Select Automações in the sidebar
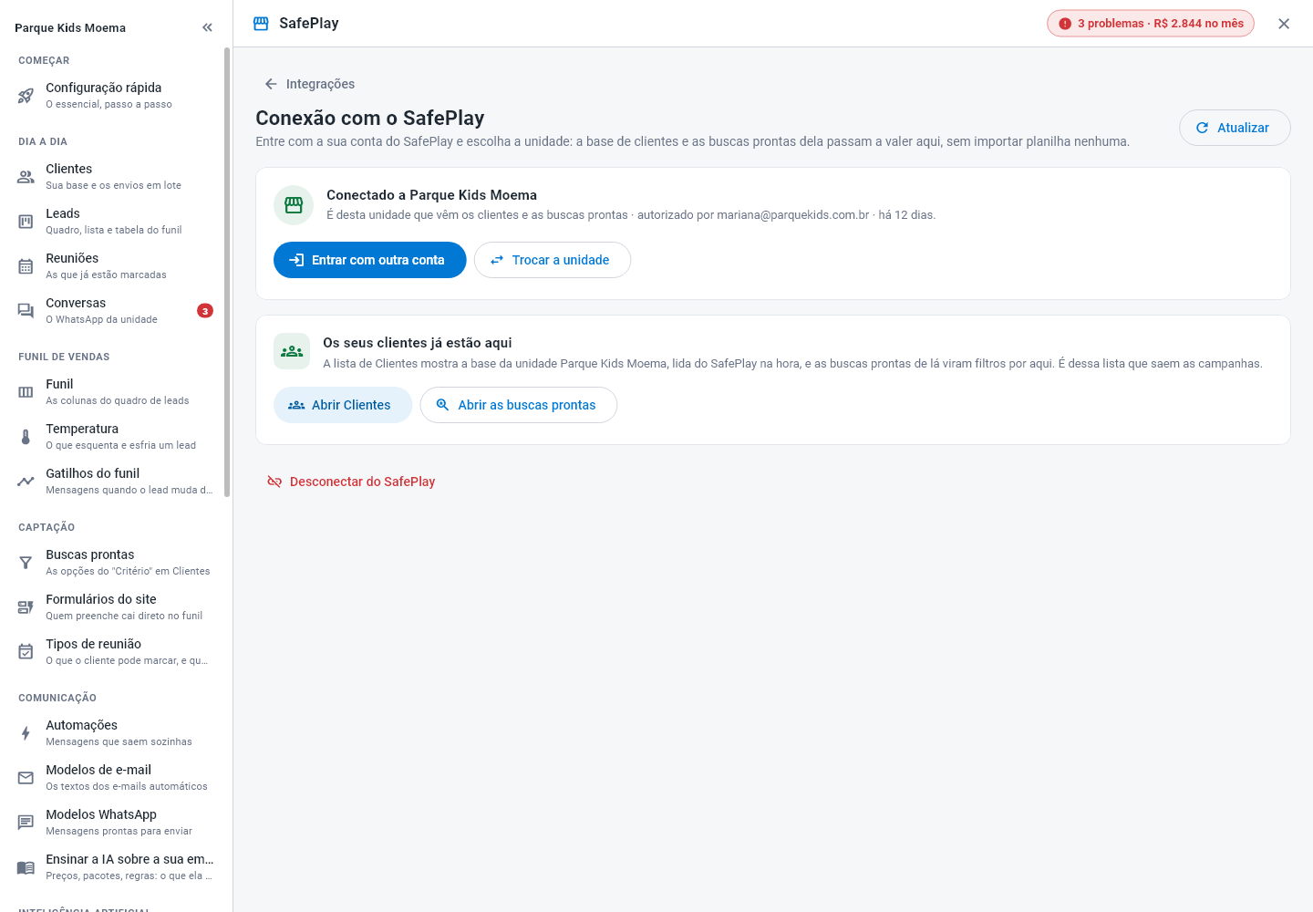1313x912 pixels. pos(115,733)
